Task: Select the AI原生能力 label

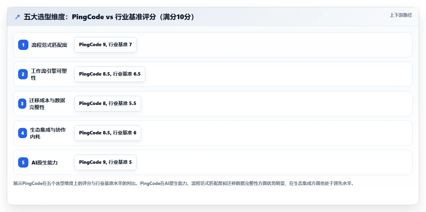Action: (x=44, y=162)
